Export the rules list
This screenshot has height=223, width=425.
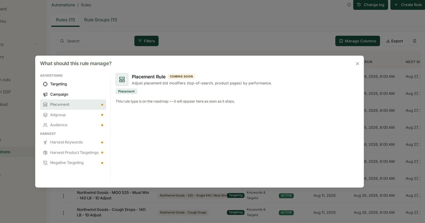click(x=394, y=41)
